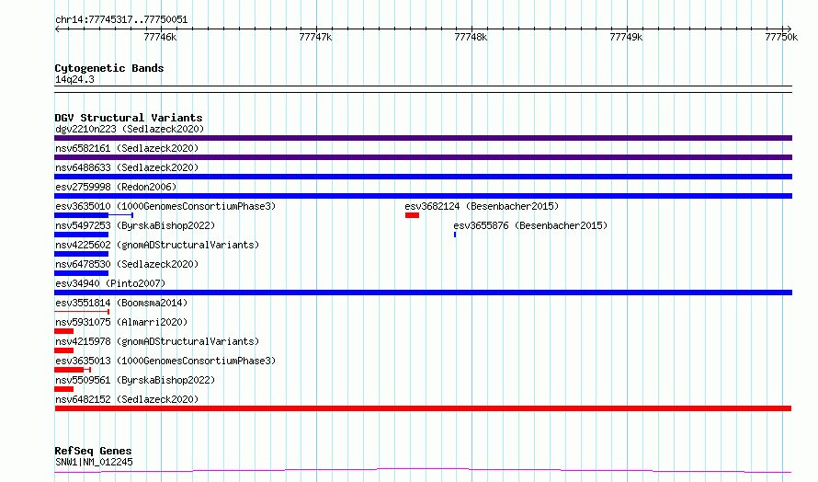The height and width of the screenshot is (482, 818).
Task: Click the purple nsv6582161 variant bar
Action: [423, 157]
